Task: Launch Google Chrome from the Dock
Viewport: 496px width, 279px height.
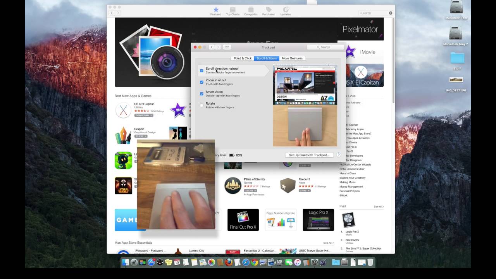Action: tap(254, 262)
